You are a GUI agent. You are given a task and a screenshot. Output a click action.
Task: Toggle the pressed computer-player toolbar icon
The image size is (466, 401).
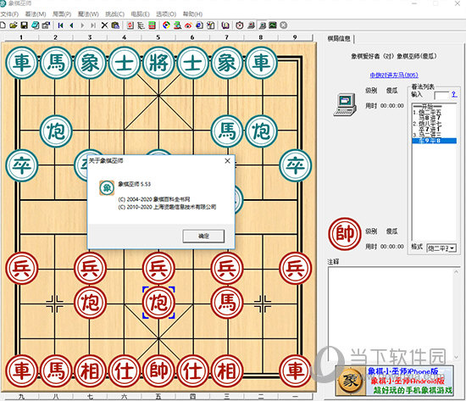pos(262,25)
